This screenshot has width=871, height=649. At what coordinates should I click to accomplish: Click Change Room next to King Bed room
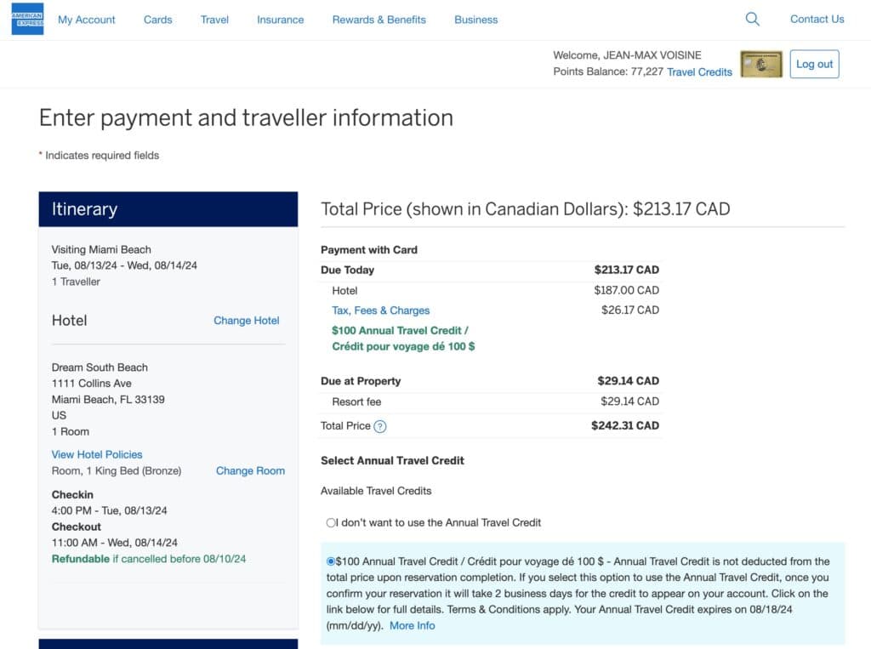pyautogui.click(x=250, y=470)
